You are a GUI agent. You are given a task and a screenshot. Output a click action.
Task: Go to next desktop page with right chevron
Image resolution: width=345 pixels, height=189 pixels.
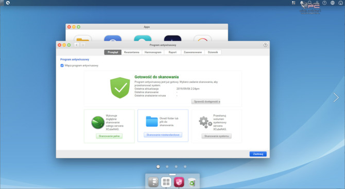(336, 98)
